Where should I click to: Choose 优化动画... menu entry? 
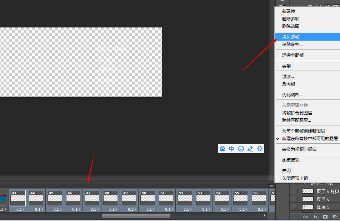pos(308,94)
